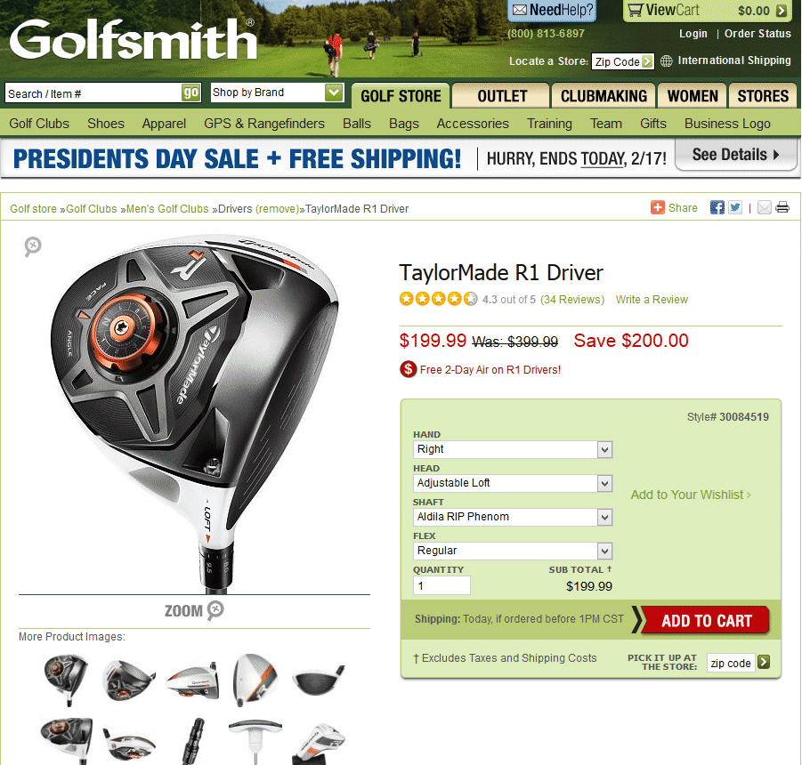Click the Facebook share icon
802x765 pixels.
pyautogui.click(x=717, y=207)
